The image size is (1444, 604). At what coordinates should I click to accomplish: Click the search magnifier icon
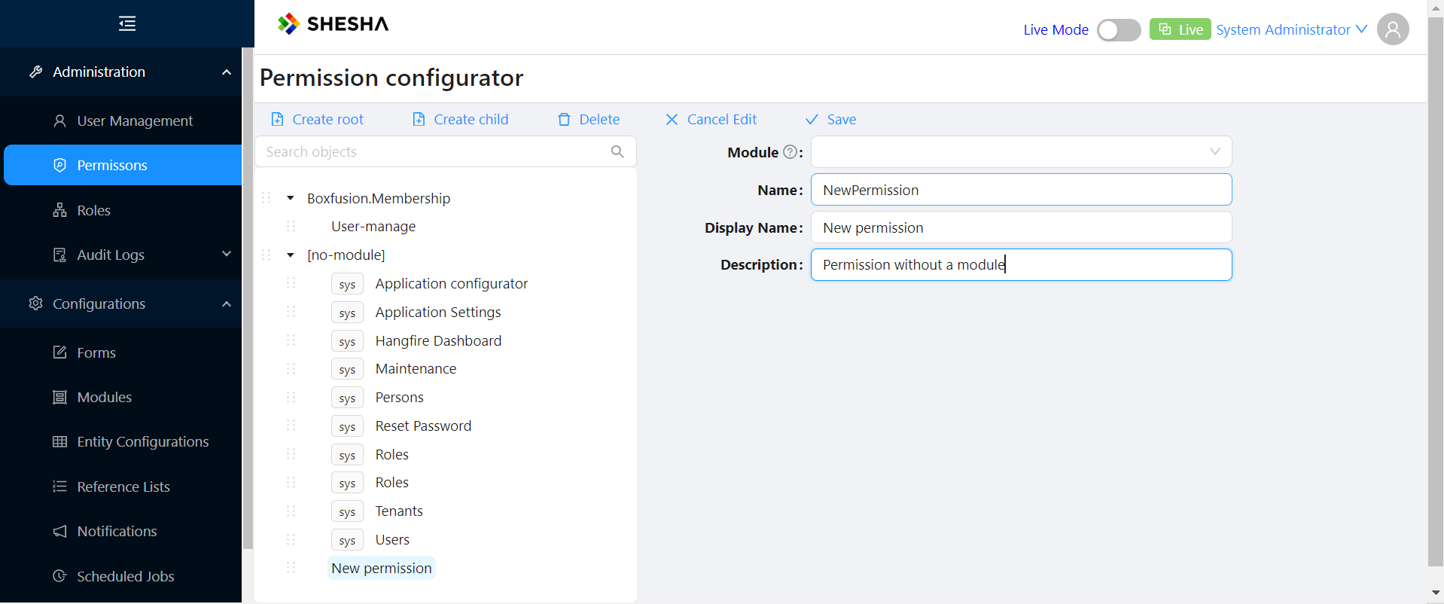pyautogui.click(x=617, y=151)
